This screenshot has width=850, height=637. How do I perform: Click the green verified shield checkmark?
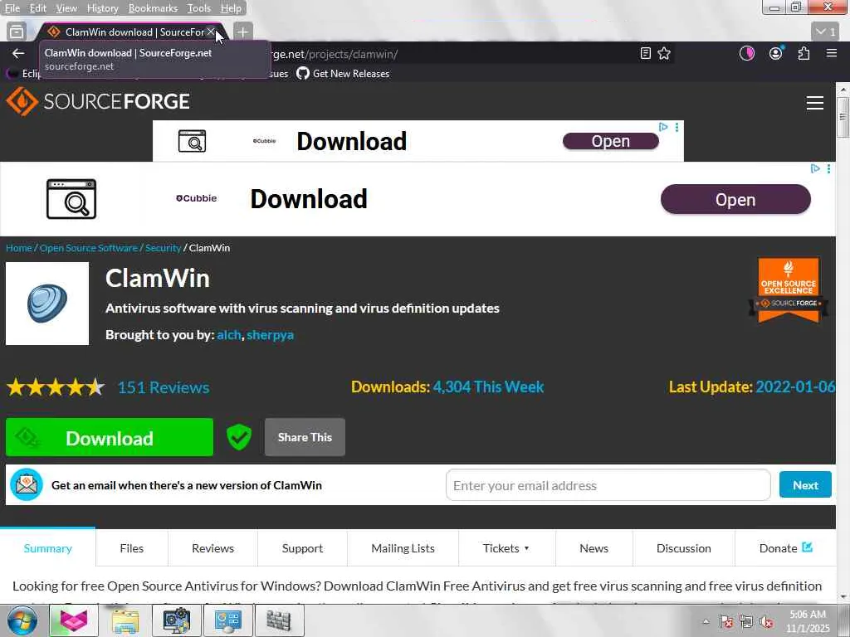pyautogui.click(x=239, y=437)
